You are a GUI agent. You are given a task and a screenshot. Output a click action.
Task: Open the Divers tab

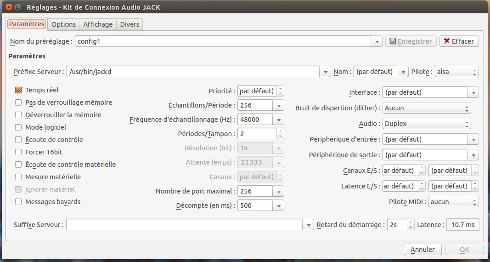tap(130, 24)
